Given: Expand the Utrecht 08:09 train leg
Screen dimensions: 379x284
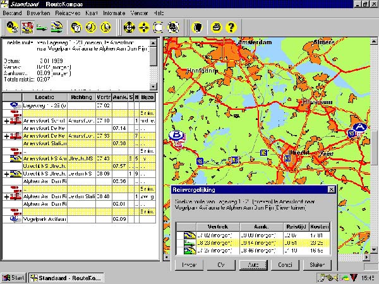Looking at the screenshot, I should click(6, 173).
